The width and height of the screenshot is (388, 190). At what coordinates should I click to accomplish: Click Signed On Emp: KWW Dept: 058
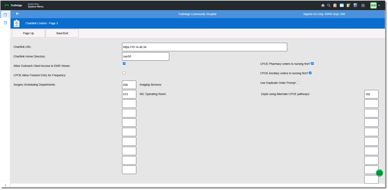pyautogui.click(x=324, y=14)
